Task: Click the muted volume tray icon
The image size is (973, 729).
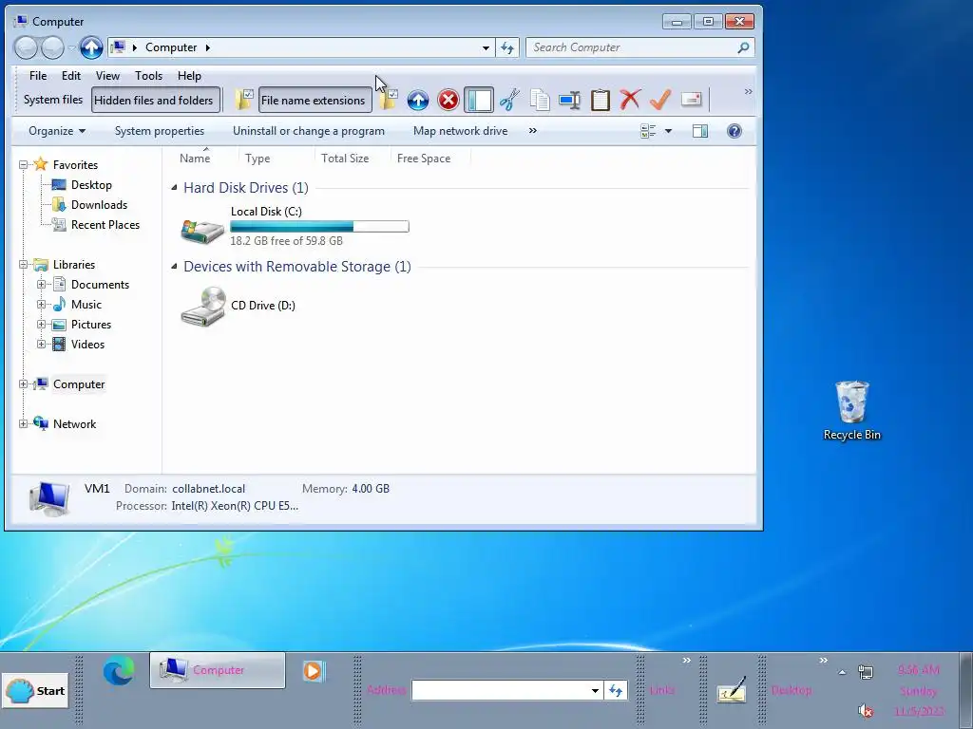Action: point(866,710)
